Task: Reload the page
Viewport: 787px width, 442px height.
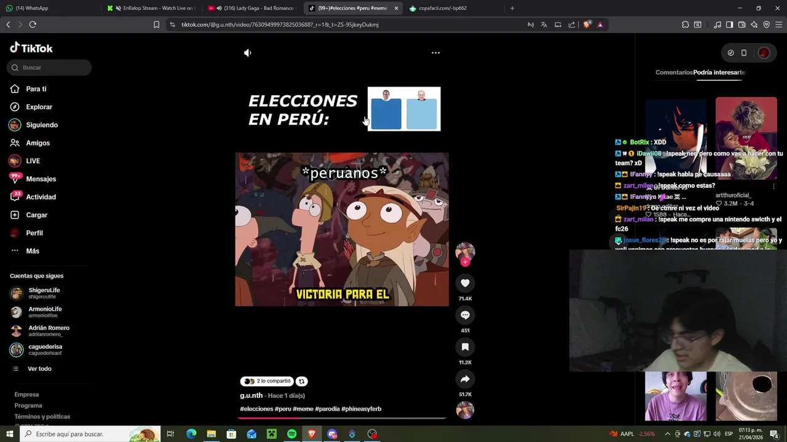Action: (33, 25)
